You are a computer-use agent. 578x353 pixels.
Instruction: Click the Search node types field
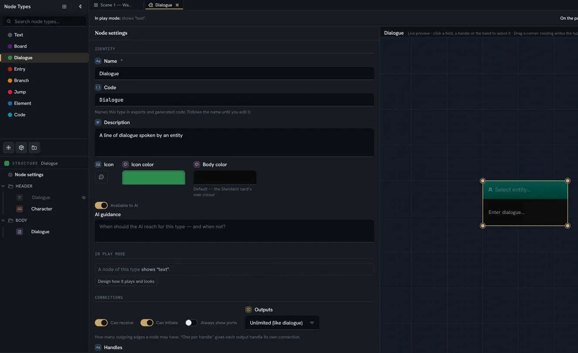(44, 21)
